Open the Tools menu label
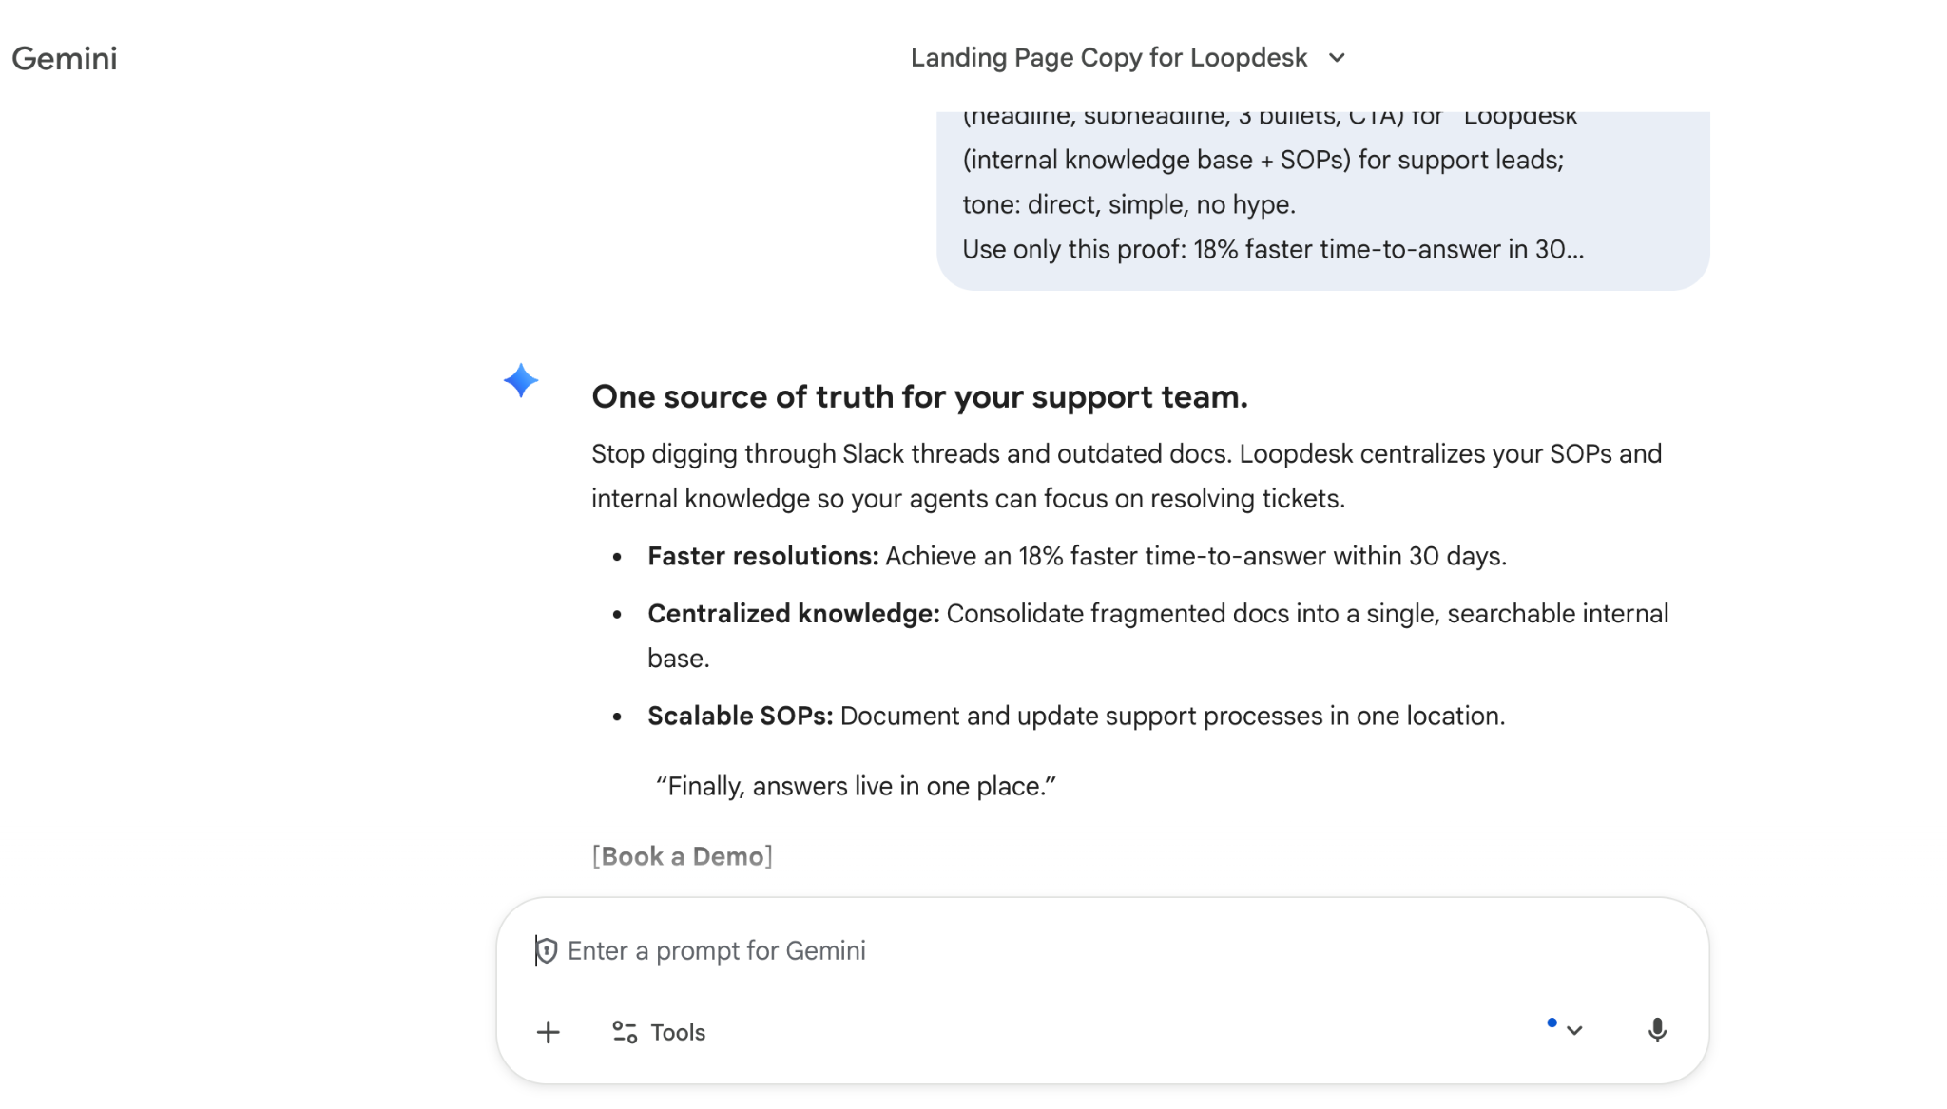This screenshot has height=1109, width=1947. (678, 1032)
